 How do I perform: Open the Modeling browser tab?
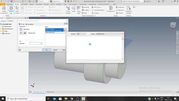coord(11,21)
